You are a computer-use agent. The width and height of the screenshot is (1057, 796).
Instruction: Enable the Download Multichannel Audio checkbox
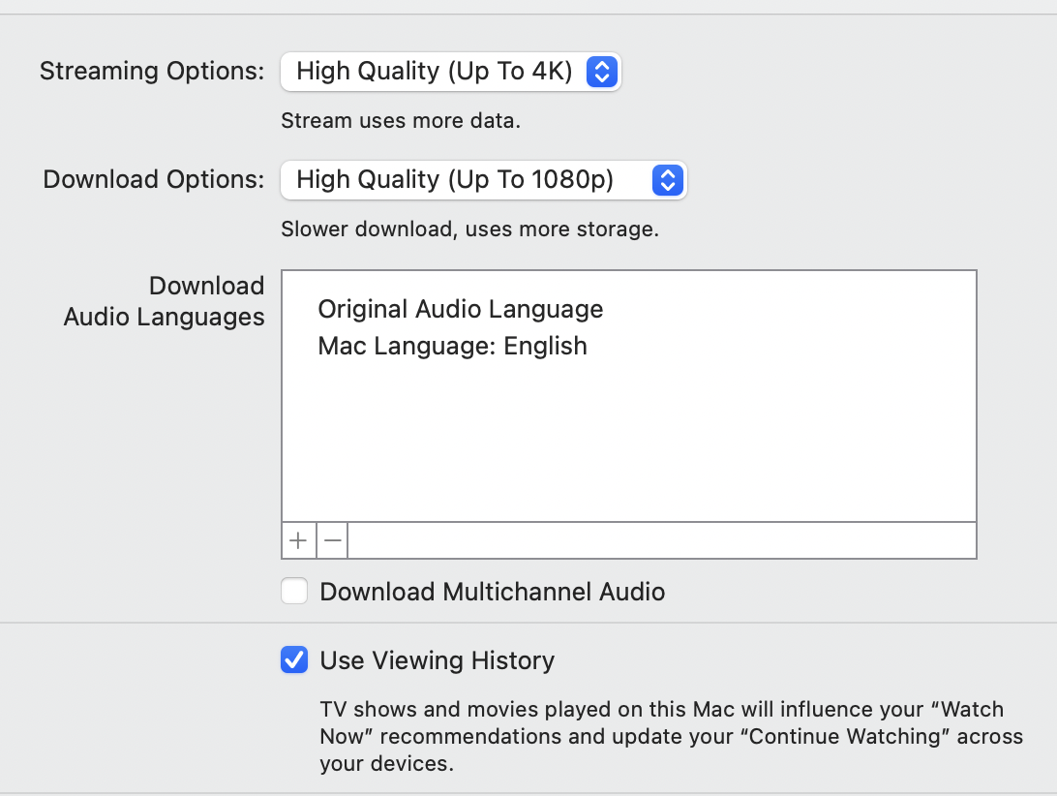pos(295,592)
